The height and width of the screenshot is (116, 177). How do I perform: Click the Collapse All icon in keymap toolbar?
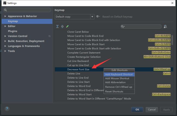point(62,26)
